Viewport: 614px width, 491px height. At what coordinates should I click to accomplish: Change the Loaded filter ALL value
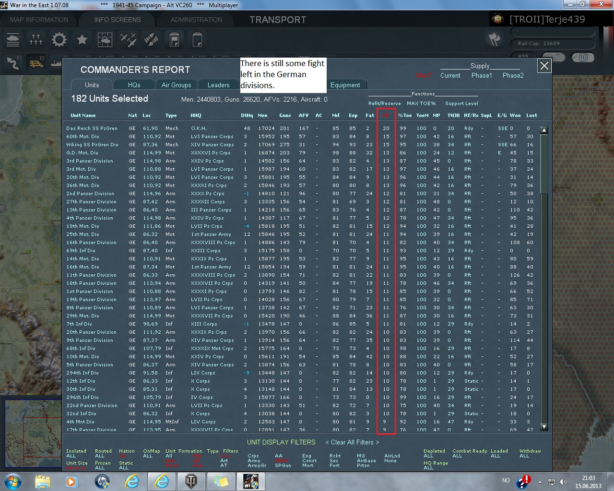(x=496, y=456)
